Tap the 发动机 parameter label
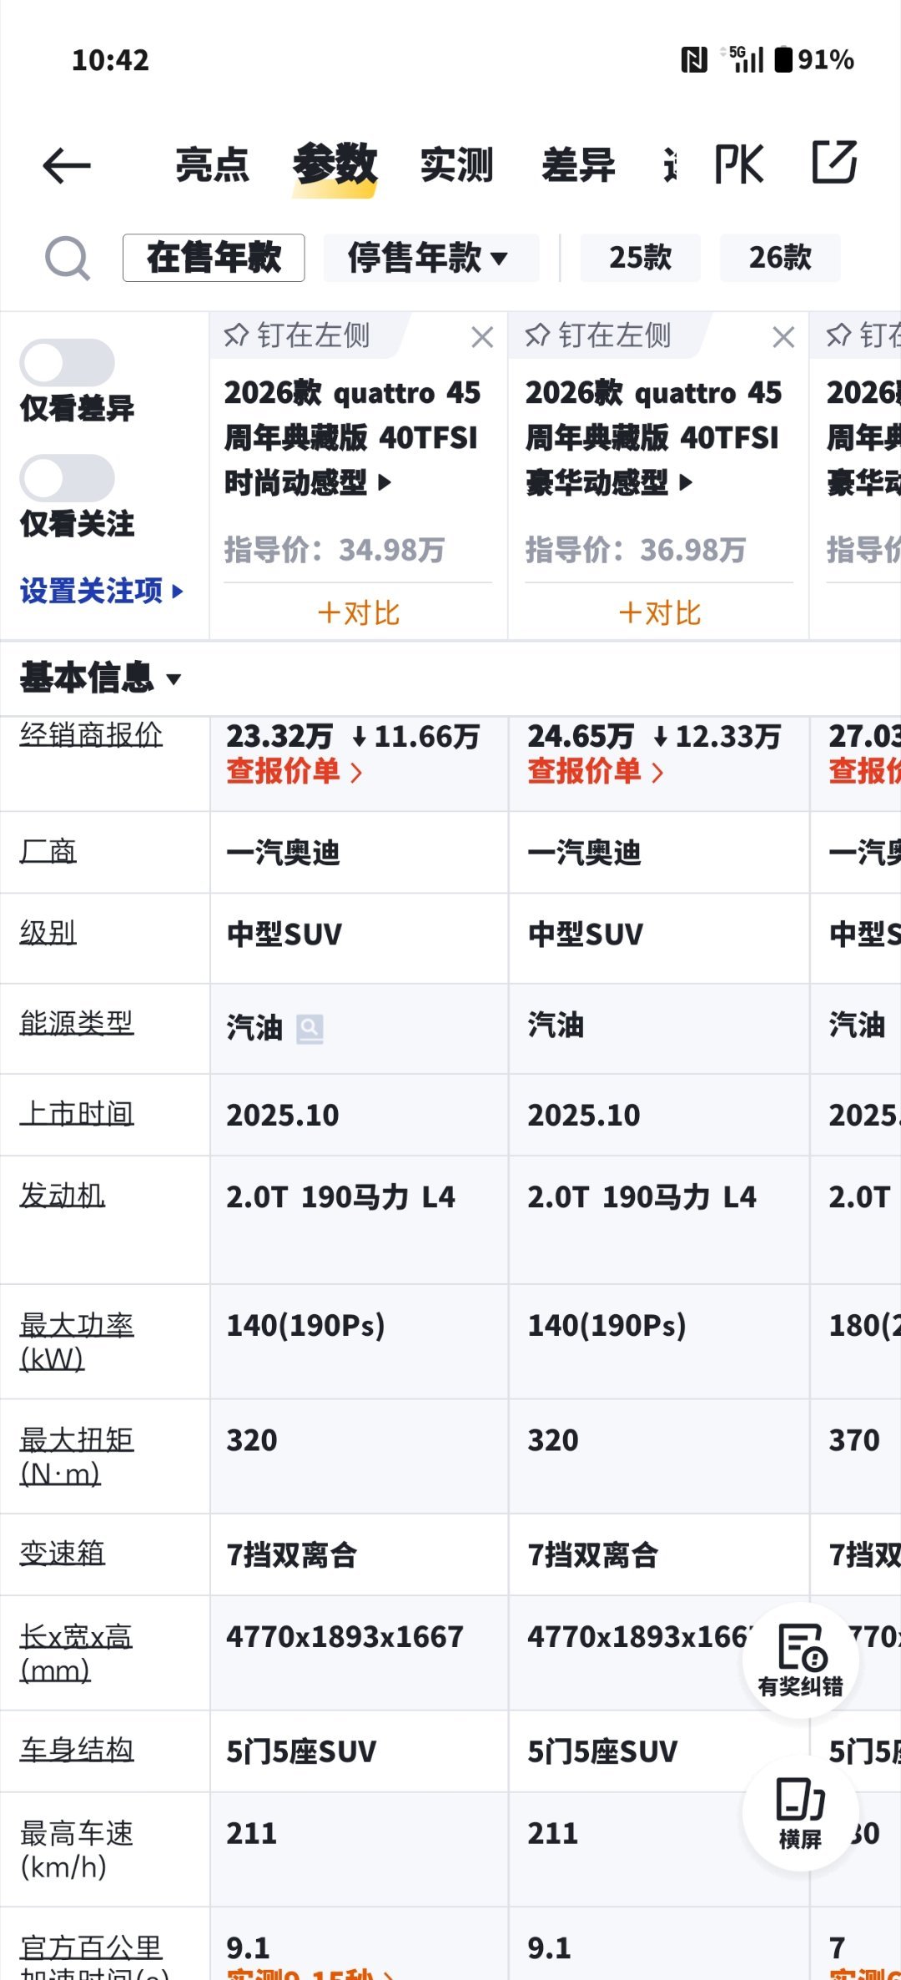This screenshot has width=901, height=1980. 63,1195
